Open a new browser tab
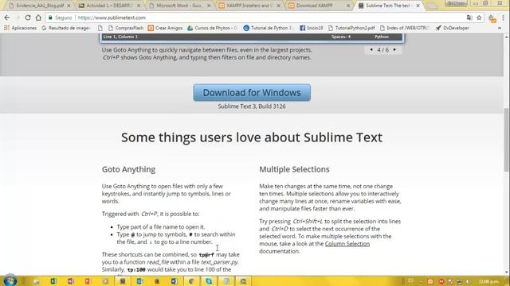The width and height of the screenshot is (510, 286). coord(432,6)
